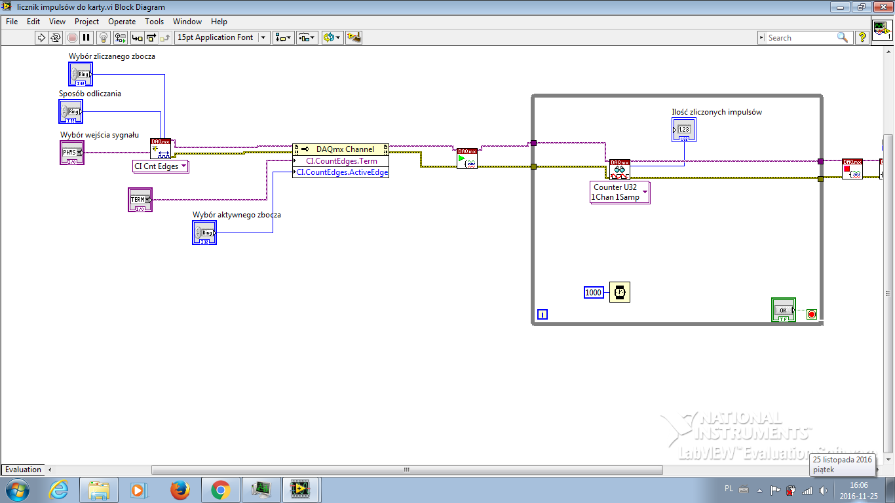Viewport: 895px width, 503px height.
Task: Open the Distribute Objects dropdown
Action: click(307, 37)
